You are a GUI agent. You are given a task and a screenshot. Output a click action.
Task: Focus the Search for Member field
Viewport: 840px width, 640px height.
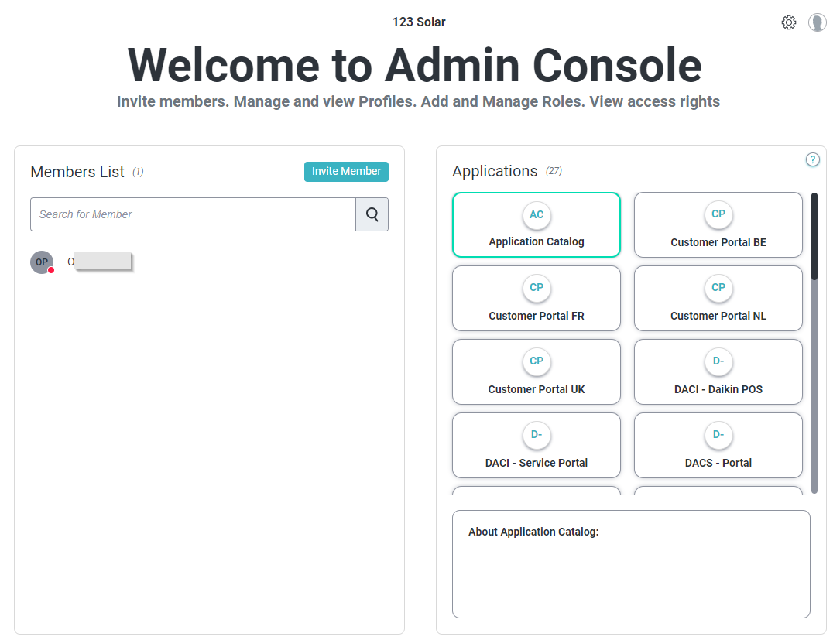(193, 214)
